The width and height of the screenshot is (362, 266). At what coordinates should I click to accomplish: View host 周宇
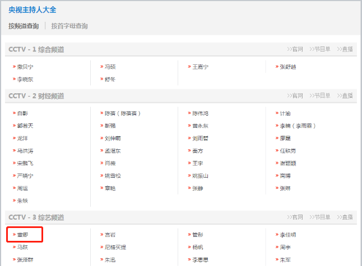coord(285,247)
